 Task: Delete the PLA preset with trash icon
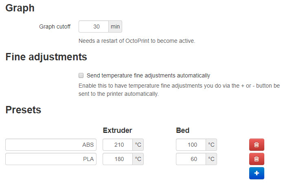(x=257, y=159)
